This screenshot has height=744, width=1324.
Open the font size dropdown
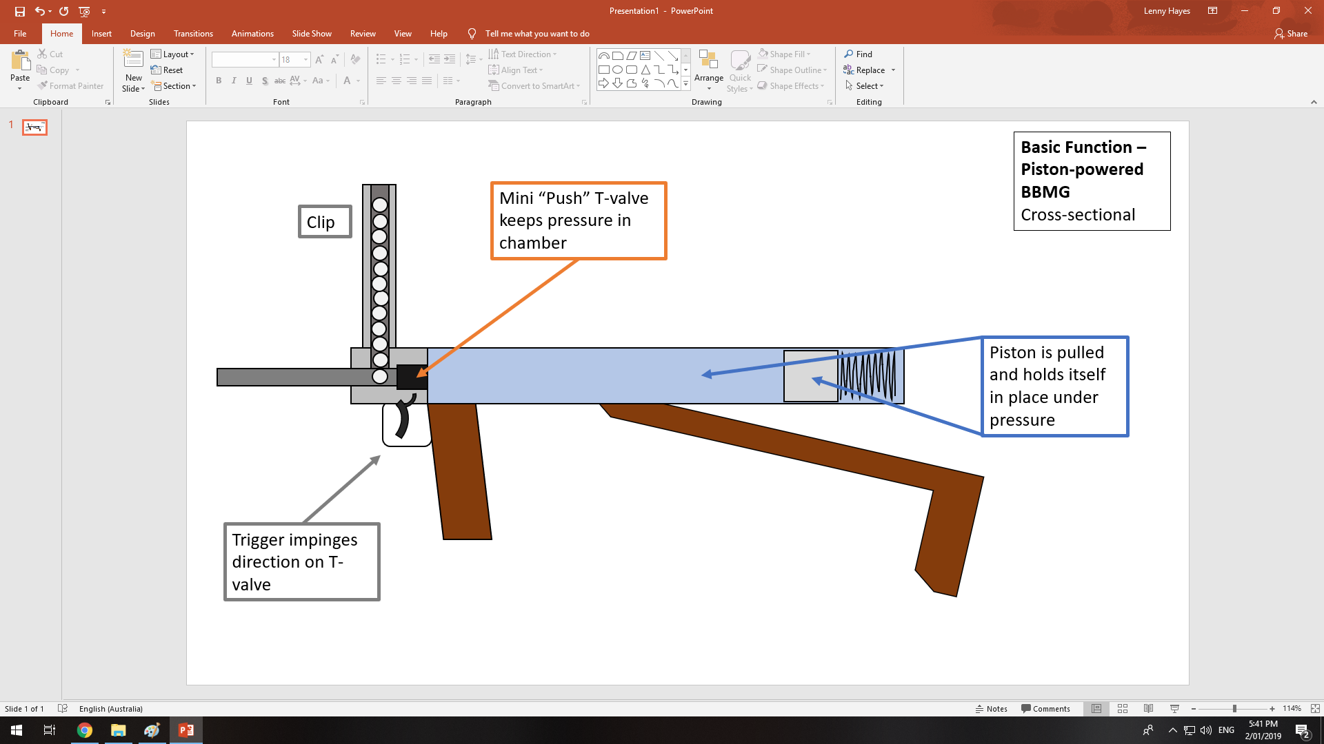click(x=306, y=60)
